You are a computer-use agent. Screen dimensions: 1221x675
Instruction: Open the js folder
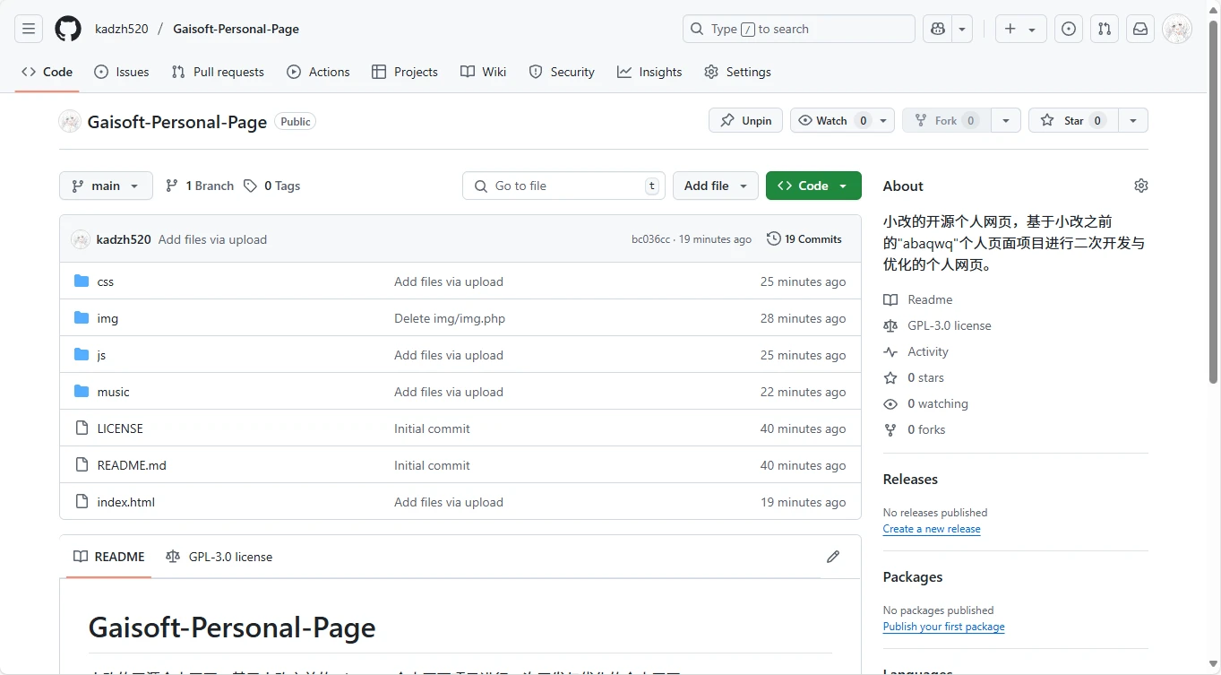pos(101,355)
